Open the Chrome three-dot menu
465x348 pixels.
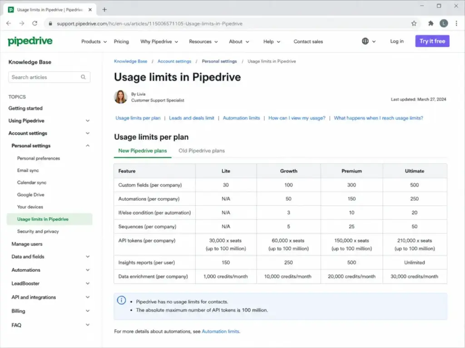[x=456, y=24]
